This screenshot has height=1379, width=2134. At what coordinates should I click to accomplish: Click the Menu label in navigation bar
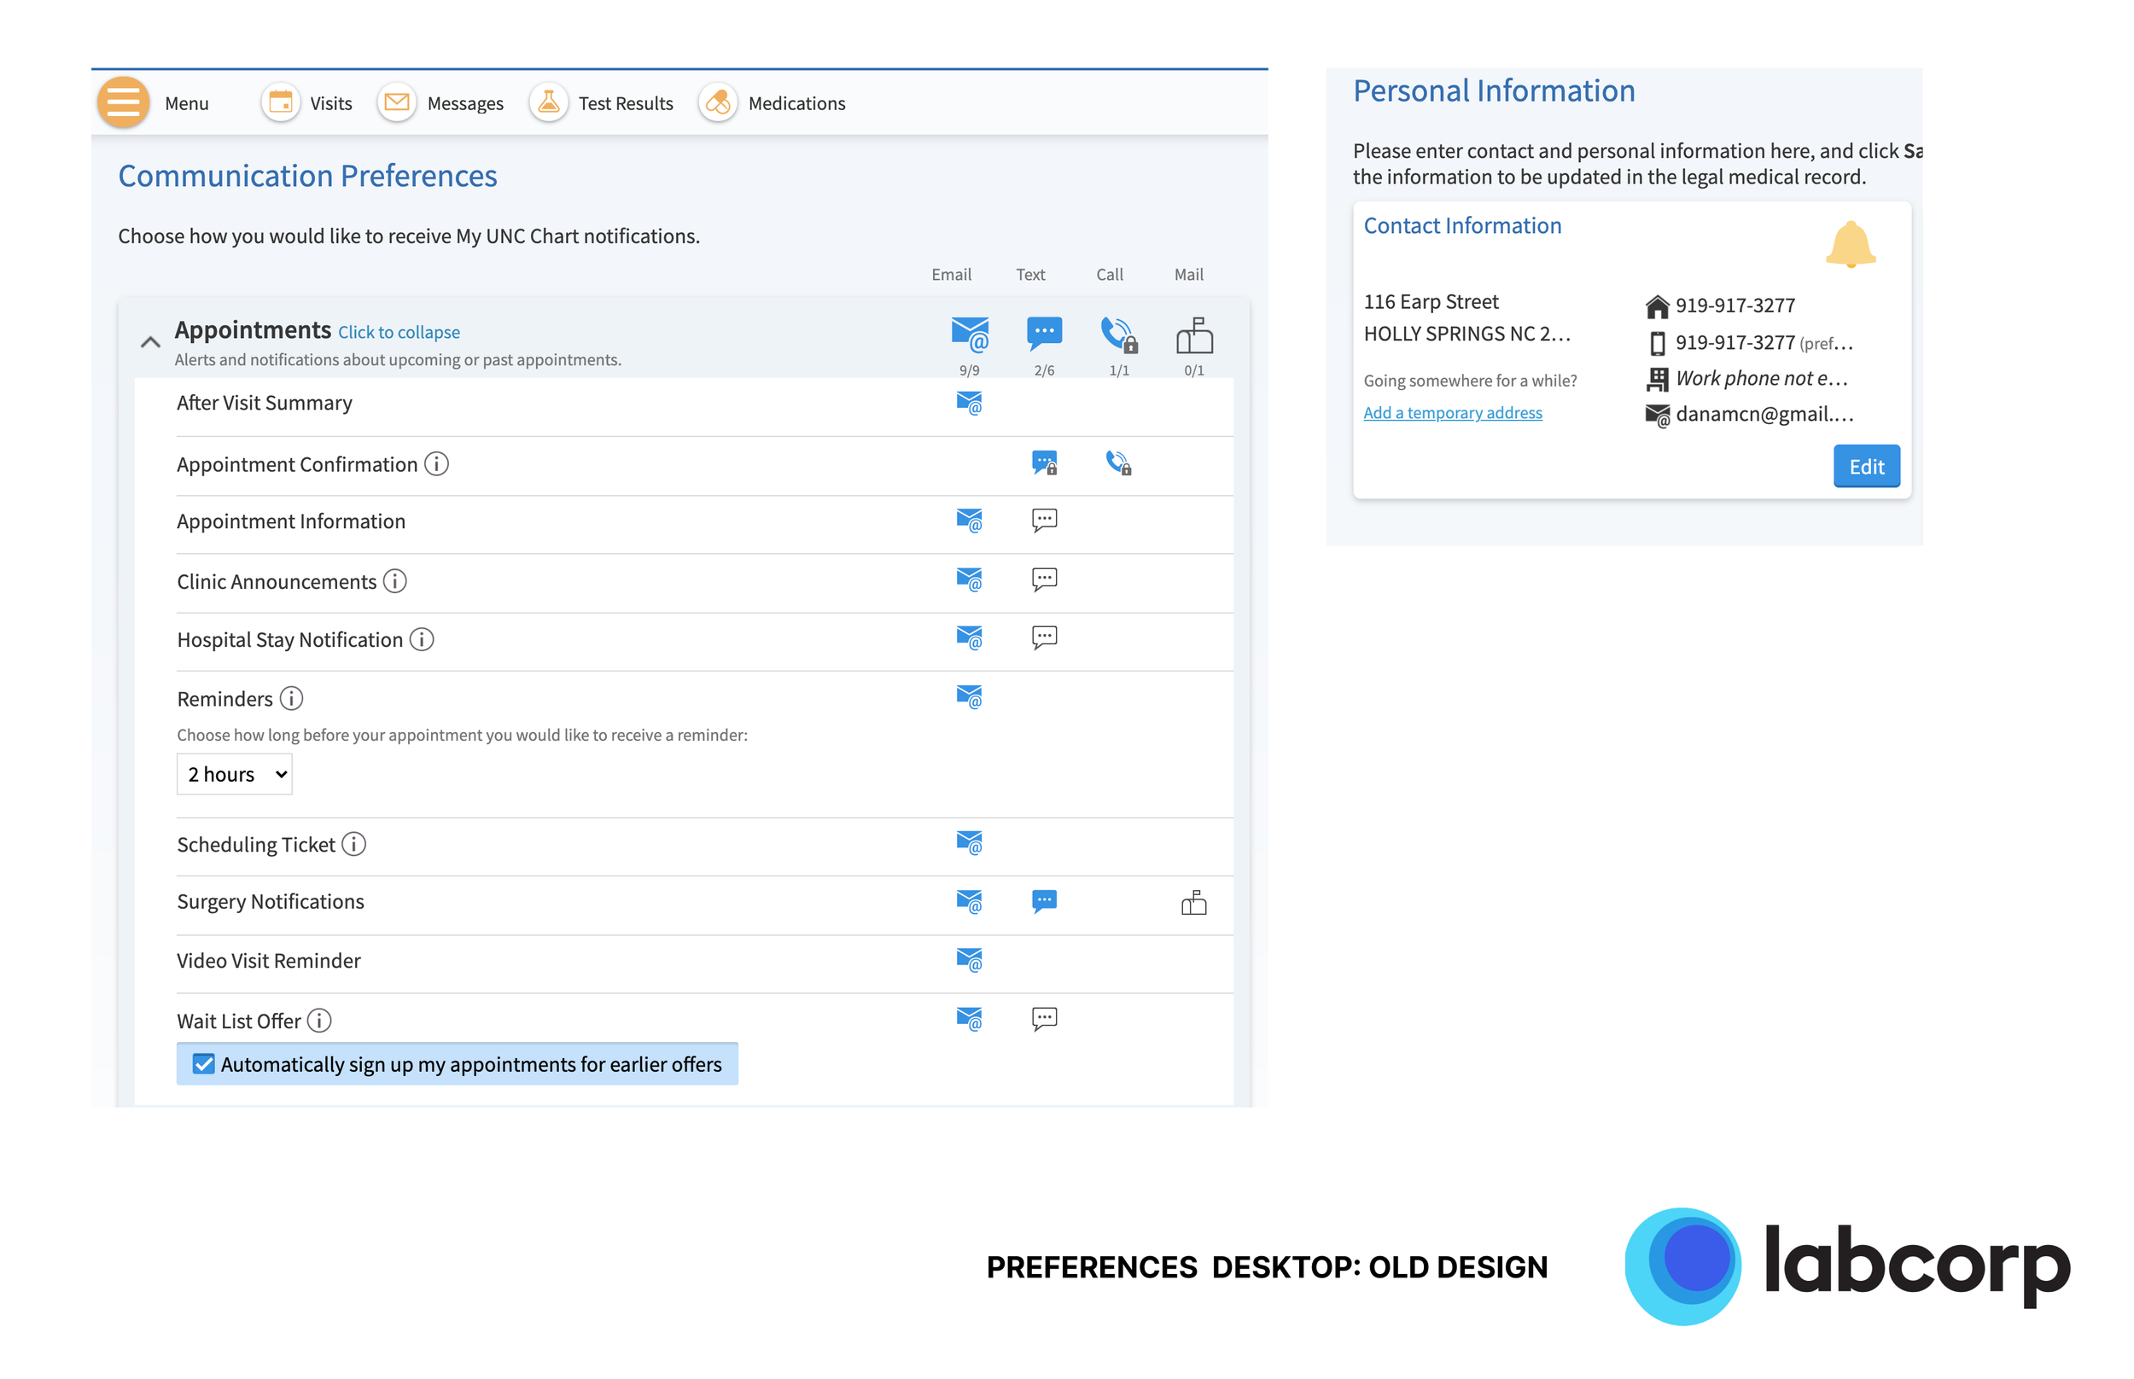pyautogui.click(x=186, y=103)
